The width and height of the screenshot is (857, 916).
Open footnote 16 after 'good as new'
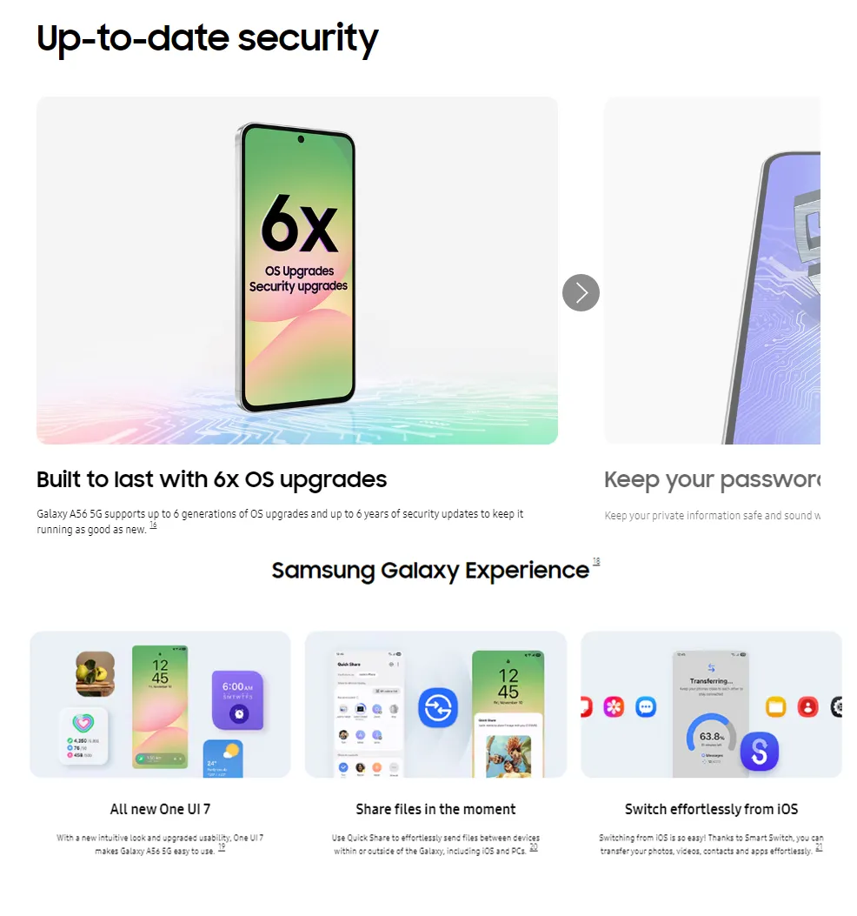153,525
